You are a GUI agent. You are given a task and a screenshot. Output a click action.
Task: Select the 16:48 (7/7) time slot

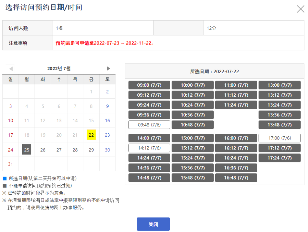(236, 178)
